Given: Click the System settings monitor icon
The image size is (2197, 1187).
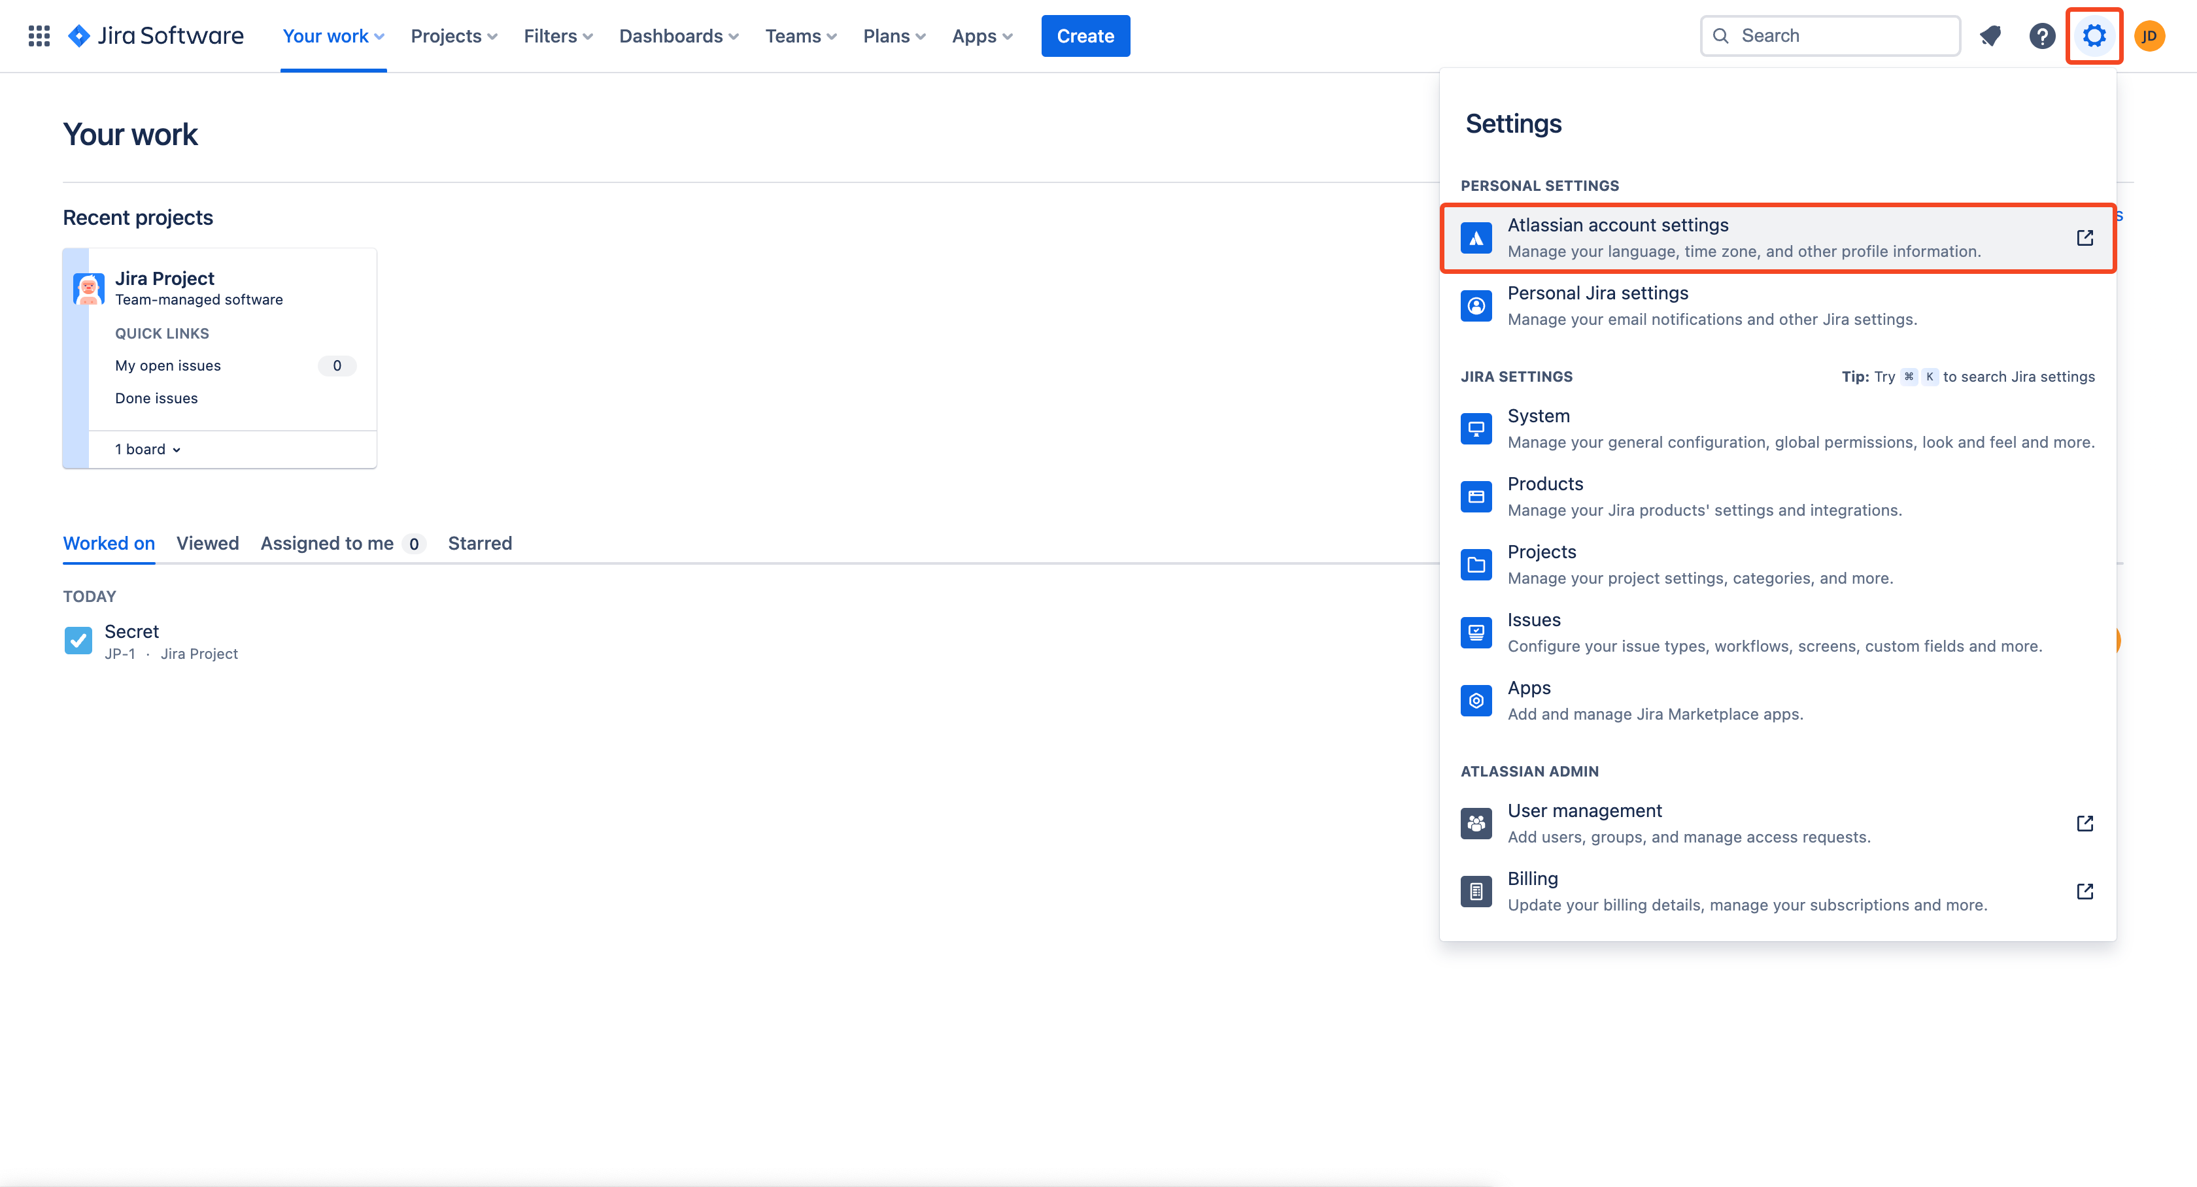Looking at the screenshot, I should point(1476,429).
